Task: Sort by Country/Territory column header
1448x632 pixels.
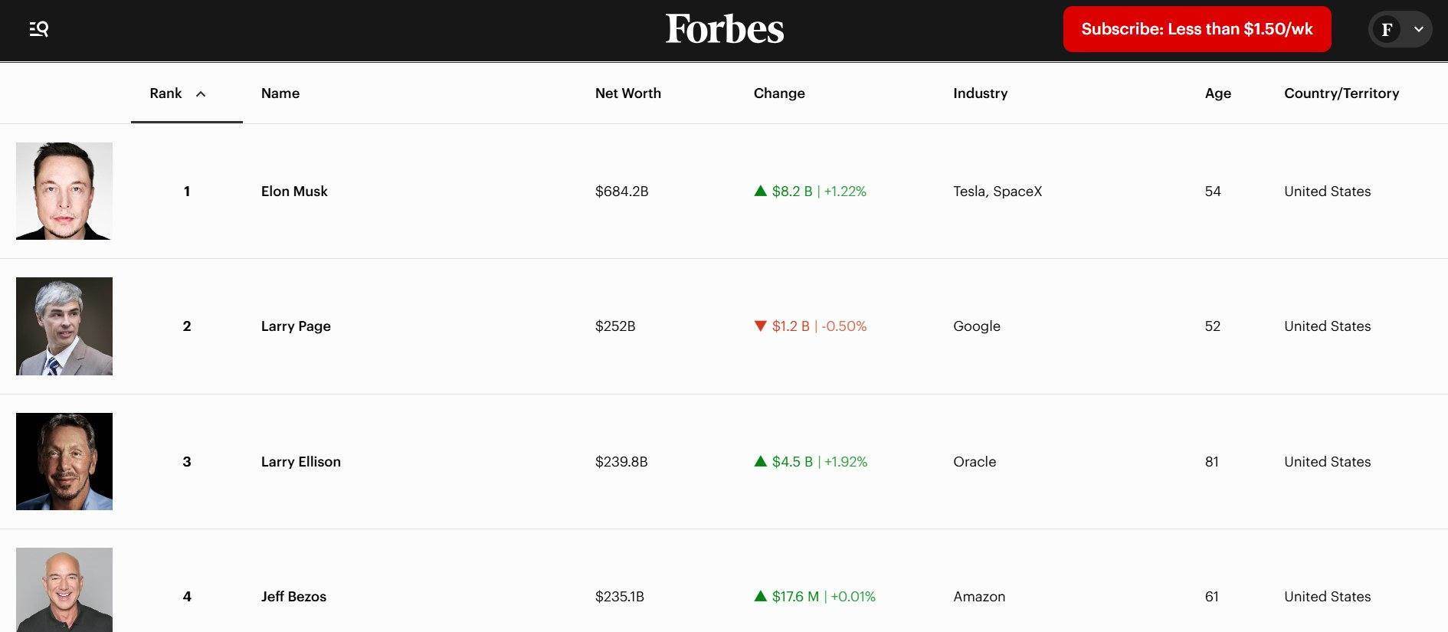Action: (1341, 93)
